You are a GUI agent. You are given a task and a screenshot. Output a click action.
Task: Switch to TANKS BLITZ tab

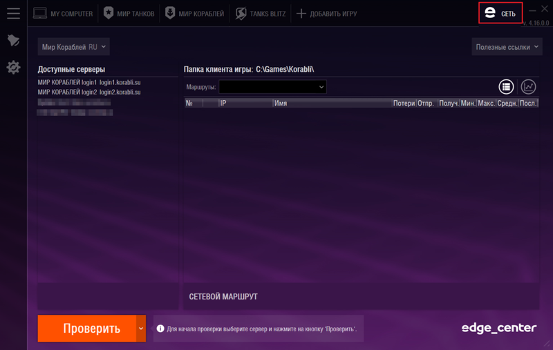coord(261,13)
